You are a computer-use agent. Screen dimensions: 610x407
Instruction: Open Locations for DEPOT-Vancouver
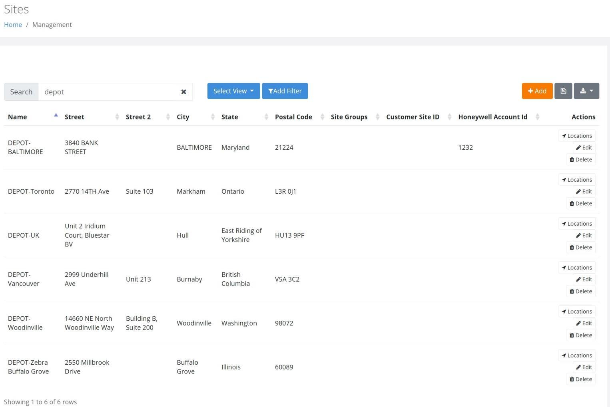tap(577, 268)
